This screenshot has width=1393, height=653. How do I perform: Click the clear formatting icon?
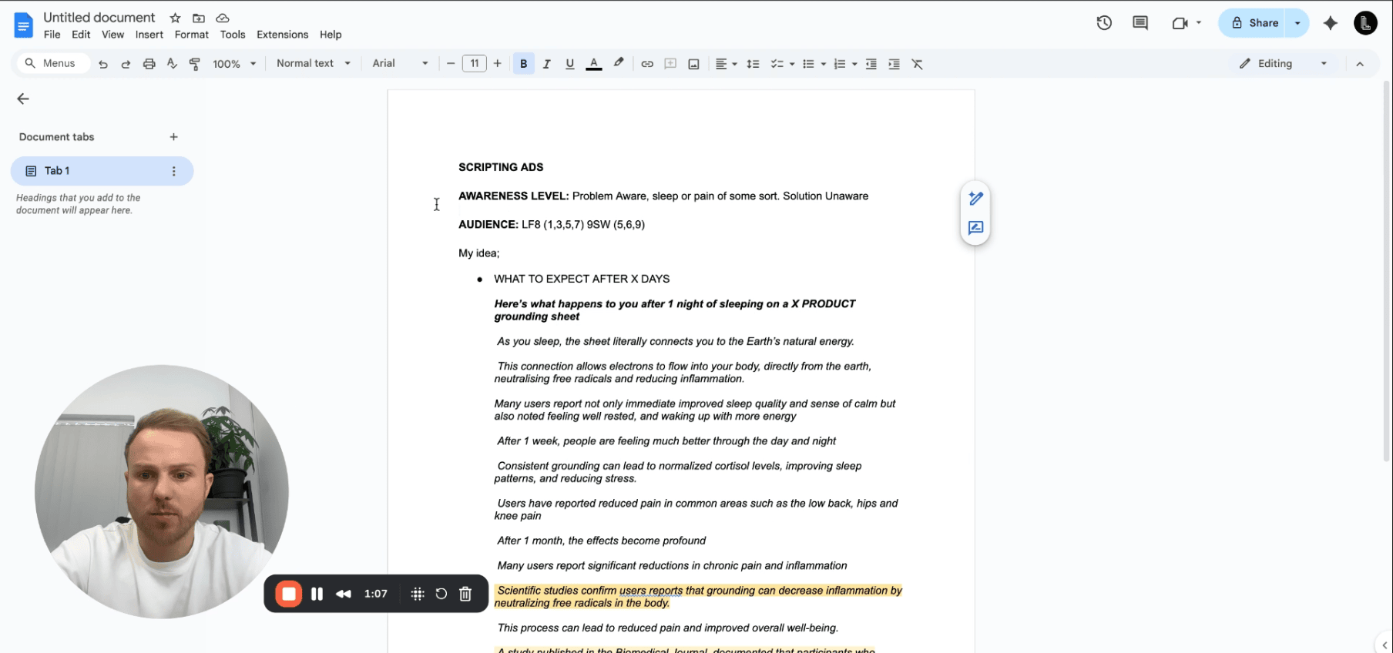click(917, 64)
